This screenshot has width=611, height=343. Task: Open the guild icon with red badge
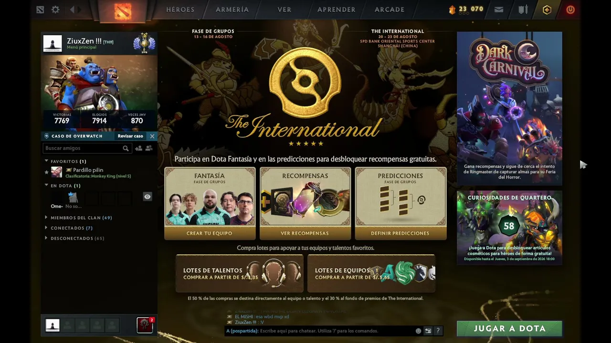[x=145, y=325]
